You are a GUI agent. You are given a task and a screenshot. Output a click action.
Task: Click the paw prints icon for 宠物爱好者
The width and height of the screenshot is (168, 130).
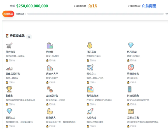tap(50, 89)
